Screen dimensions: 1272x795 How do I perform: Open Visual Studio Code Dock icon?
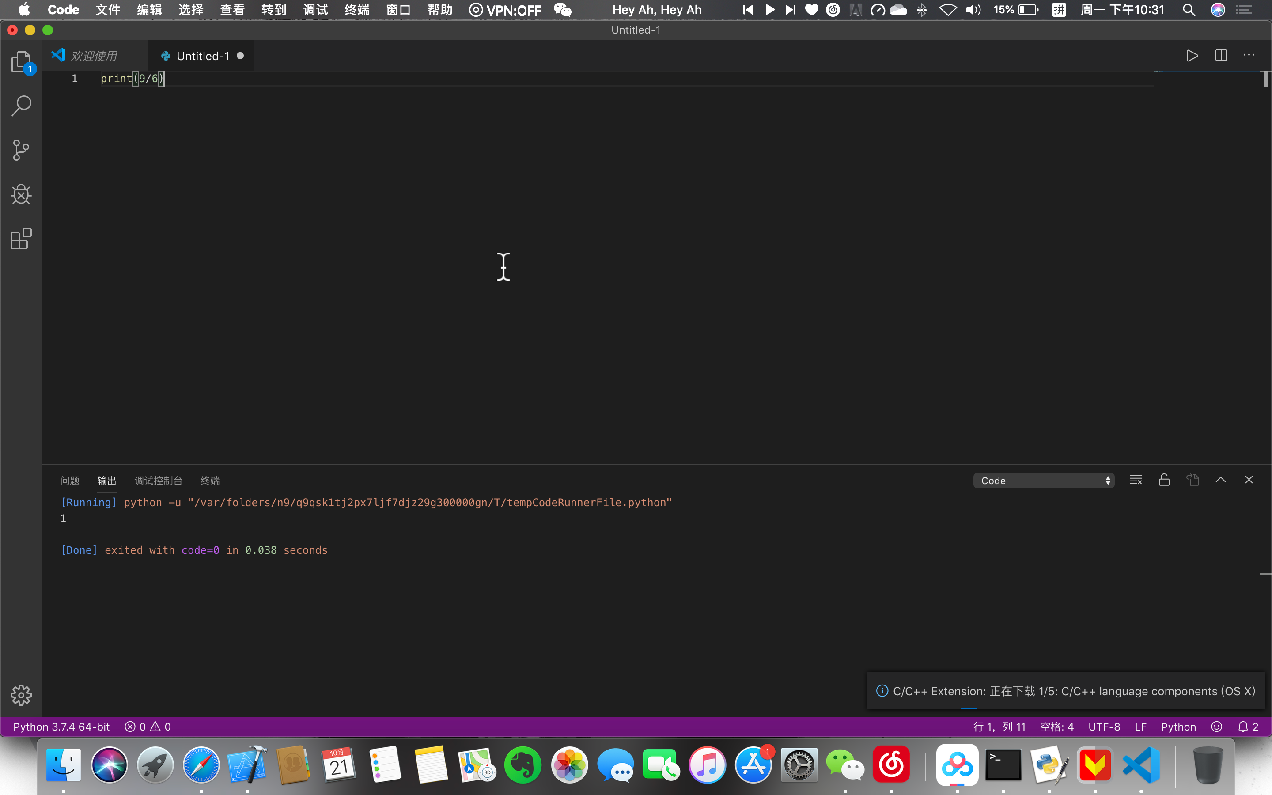pyautogui.click(x=1141, y=765)
